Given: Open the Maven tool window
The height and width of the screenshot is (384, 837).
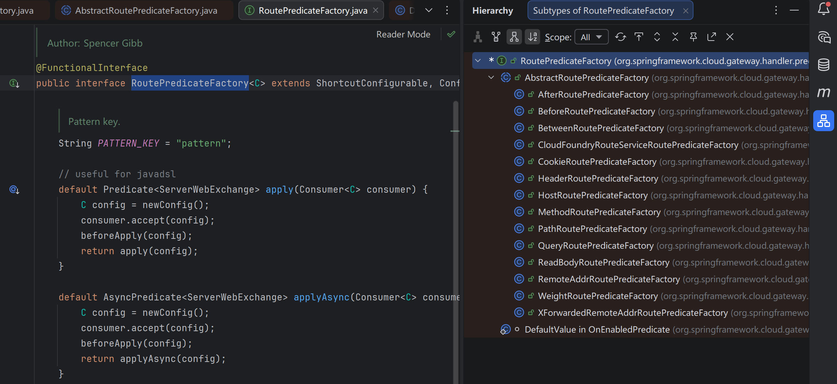Looking at the screenshot, I should tap(823, 93).
